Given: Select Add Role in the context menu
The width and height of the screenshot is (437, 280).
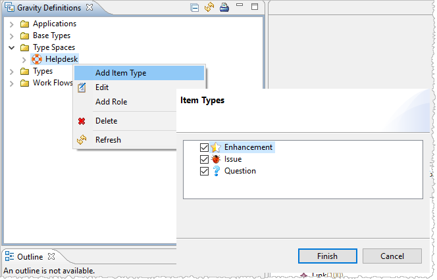Looking at the screenshot, I should point(111,102).
